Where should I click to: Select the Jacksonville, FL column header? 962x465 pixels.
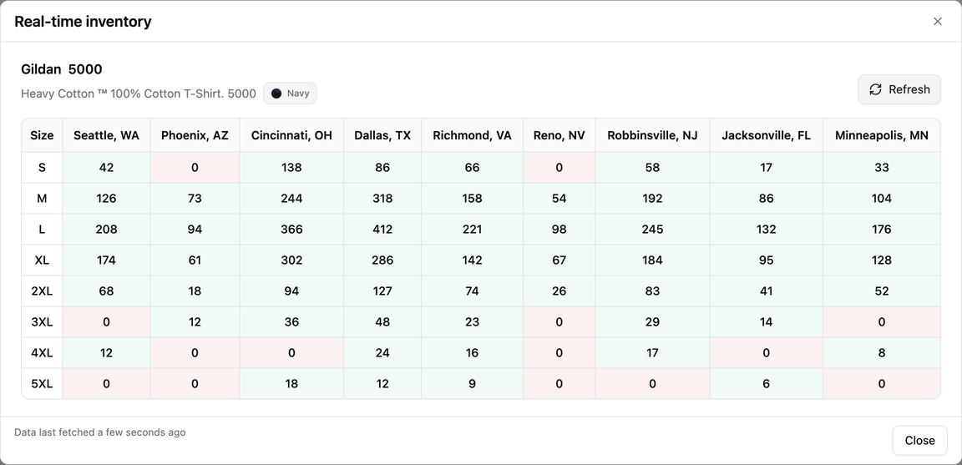coord(767,135)
